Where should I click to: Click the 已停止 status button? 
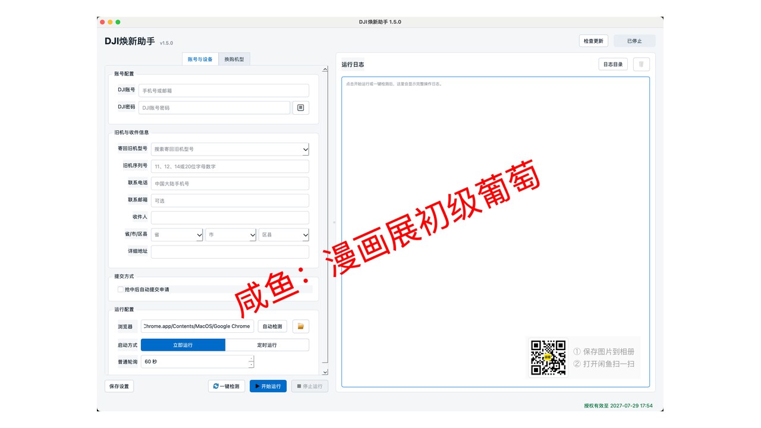(634, 41)
